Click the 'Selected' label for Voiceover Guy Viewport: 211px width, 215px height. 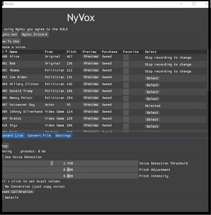coord(152,106)
